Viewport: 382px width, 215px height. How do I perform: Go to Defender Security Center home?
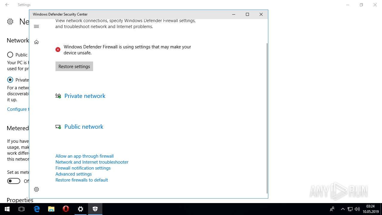click(x=36, y=42)
